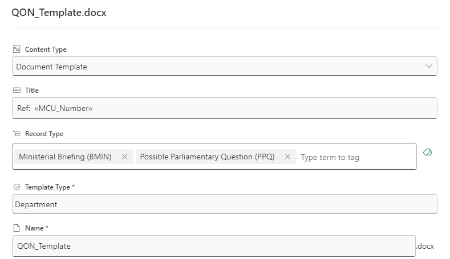Click the Content Type field icon
Screen dimensions: 450x259
pyautogui.click(x=17, y=50)
